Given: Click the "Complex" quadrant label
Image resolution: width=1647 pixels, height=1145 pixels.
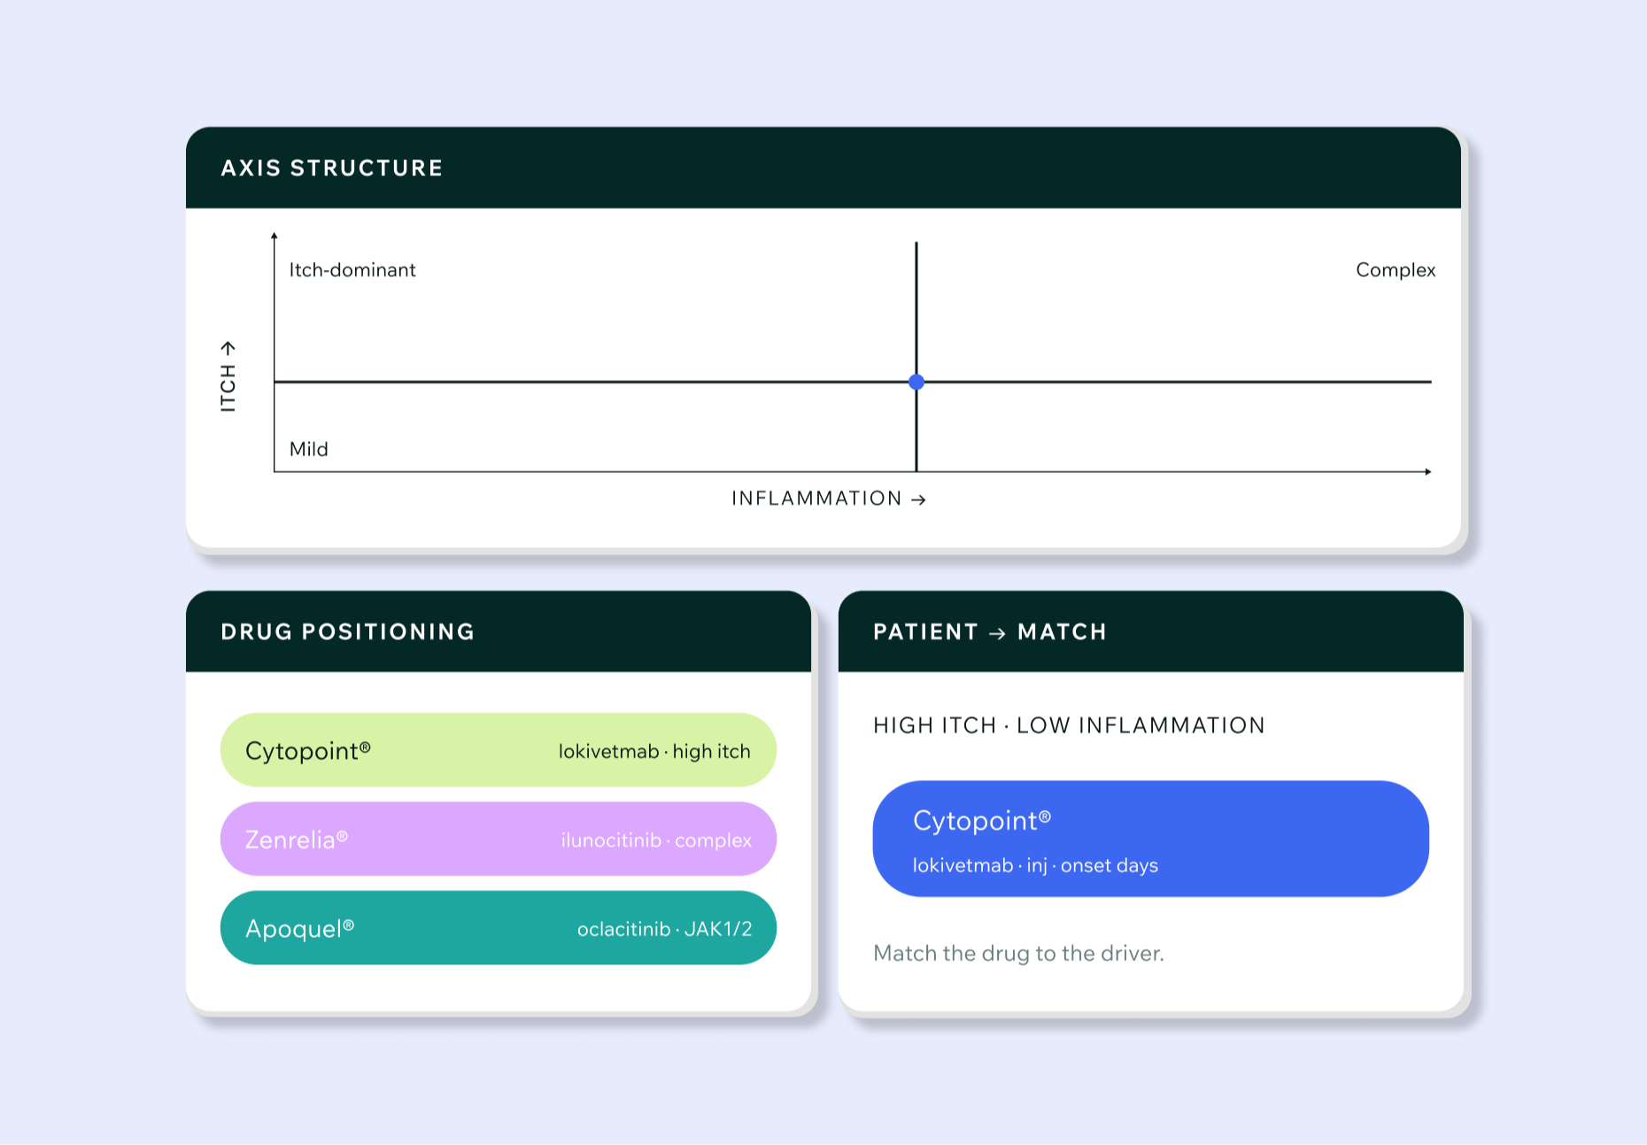Looking at the screenshot, I should (1396, 270).
